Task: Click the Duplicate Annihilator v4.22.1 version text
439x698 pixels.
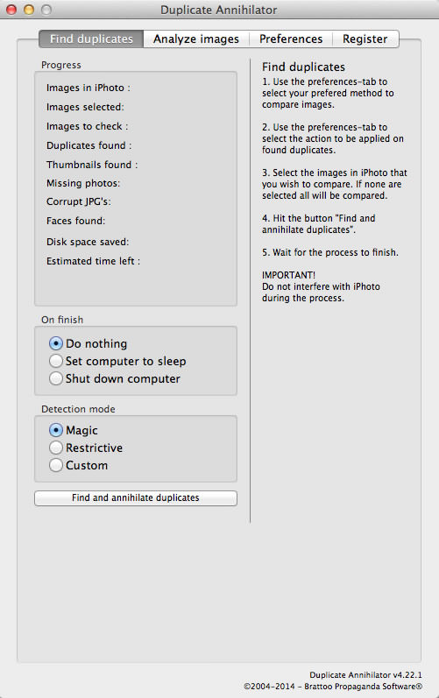Action: pos(365,675)
